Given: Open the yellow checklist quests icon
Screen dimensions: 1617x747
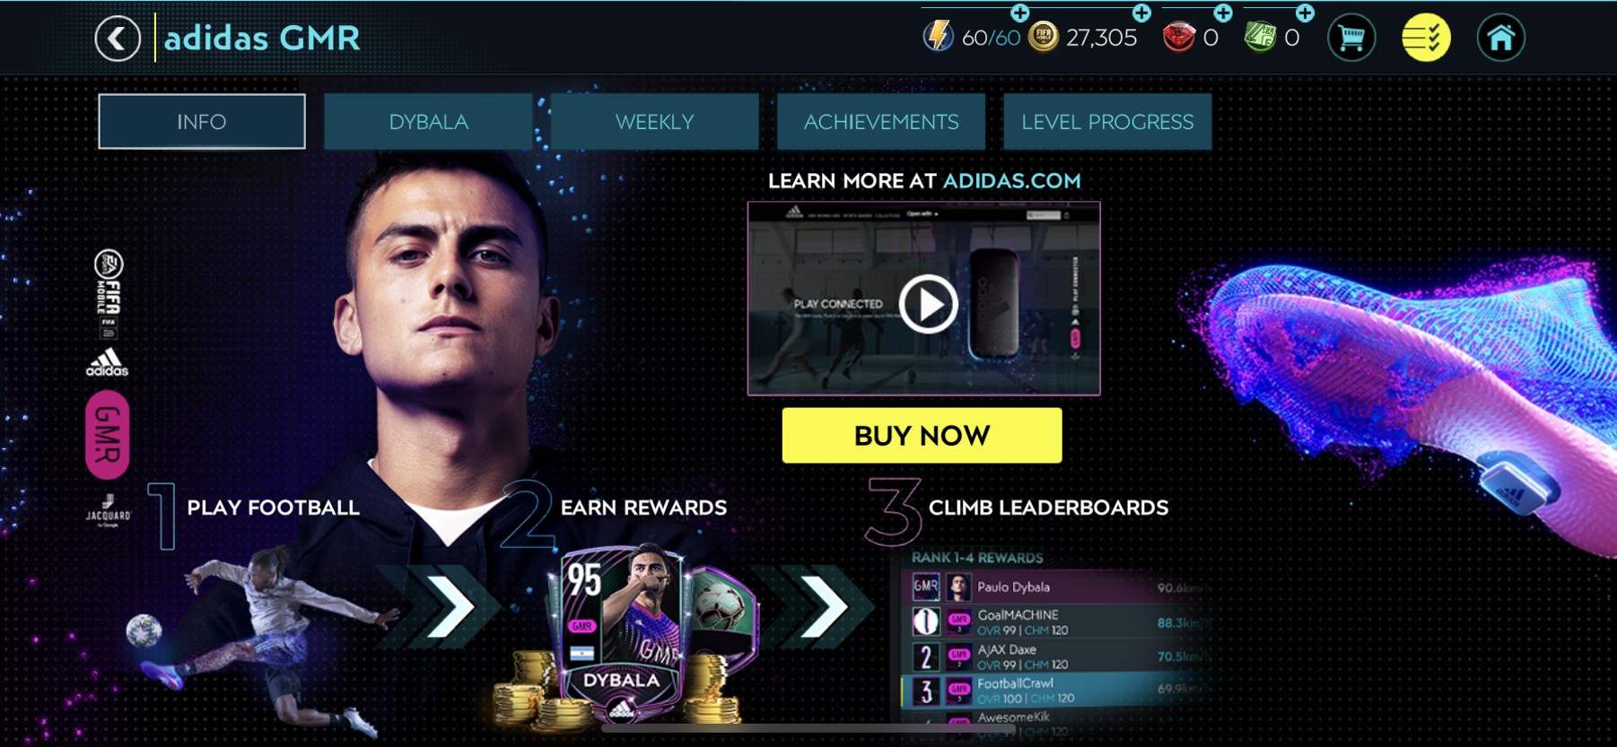Looking at the screenshot, I should point(1426,39).
